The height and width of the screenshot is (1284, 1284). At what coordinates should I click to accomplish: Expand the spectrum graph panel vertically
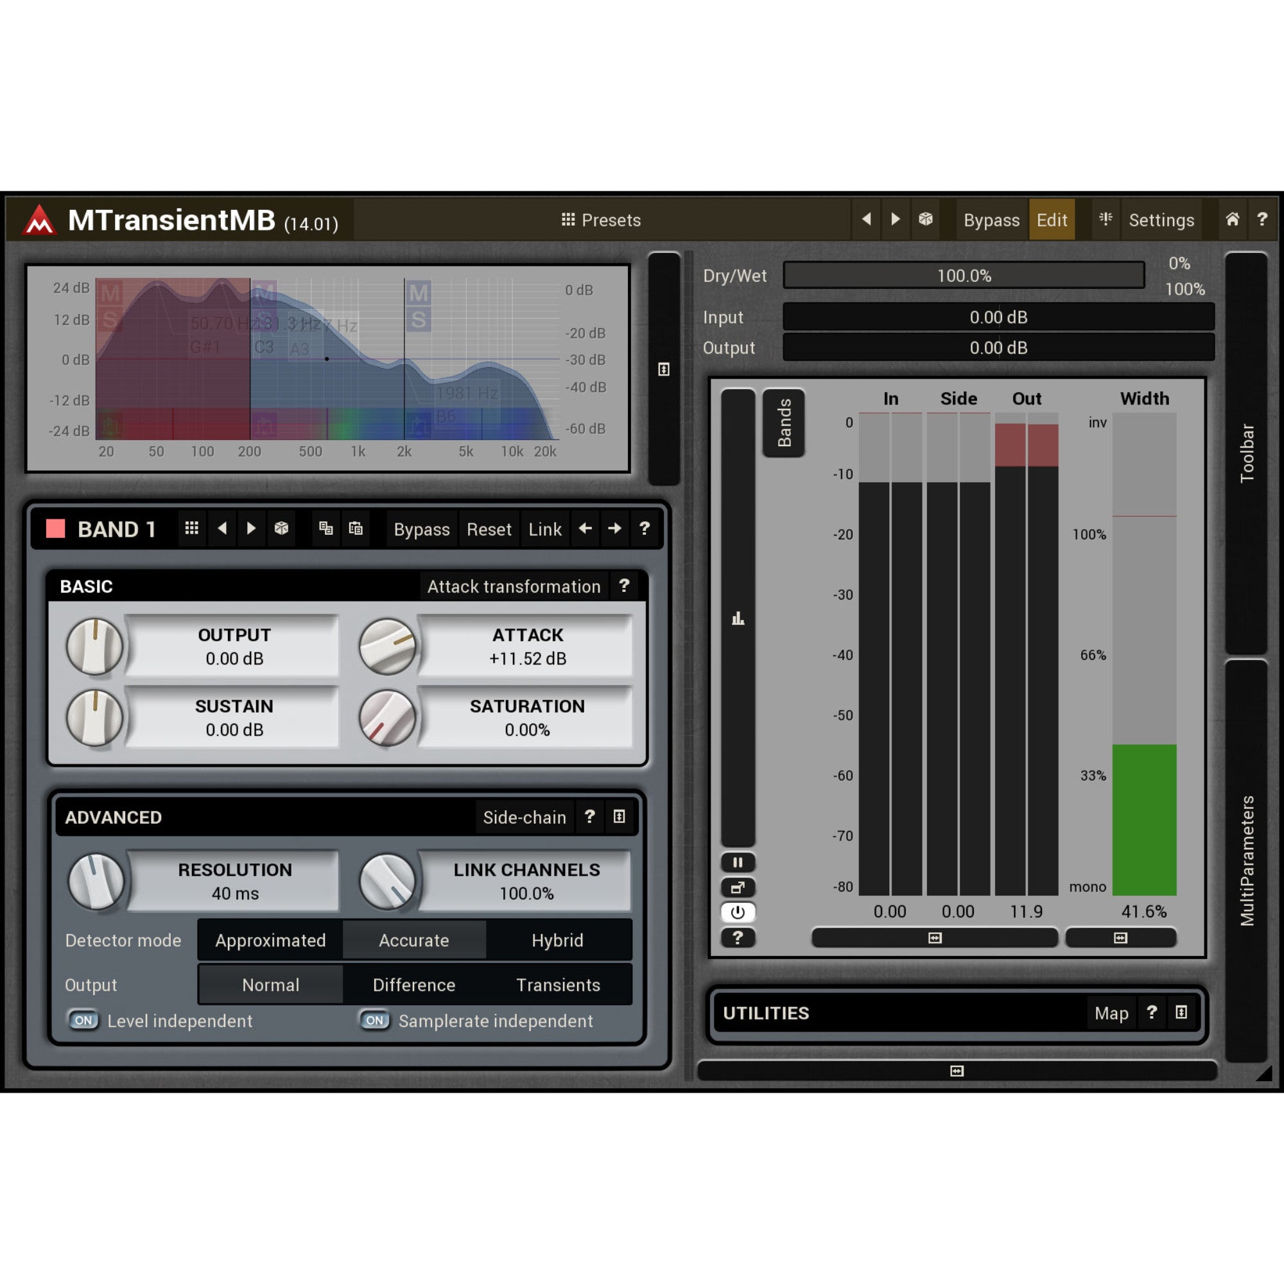663,370
